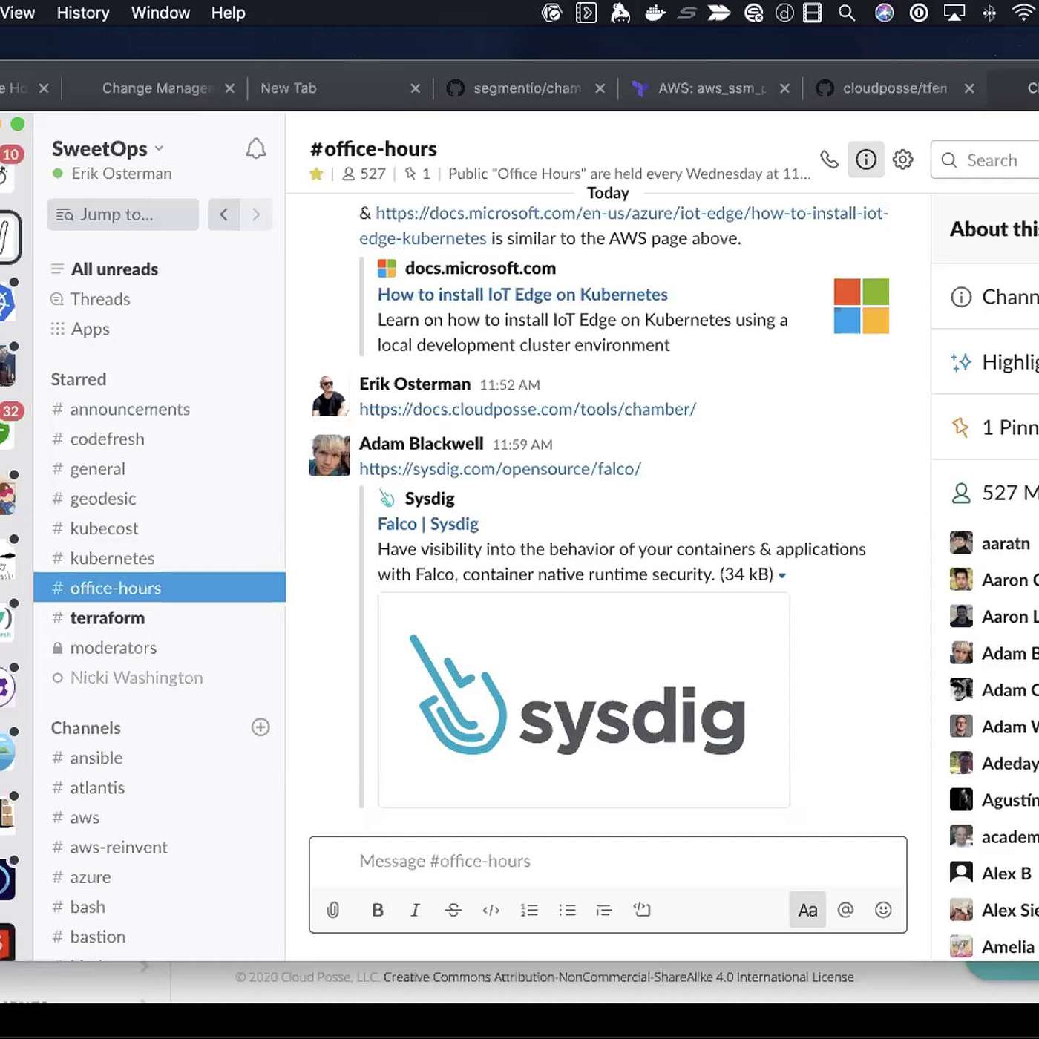Switch to the Change Management tab
The width and height of the screenshot is (1039, 1039).
(157, 88)
